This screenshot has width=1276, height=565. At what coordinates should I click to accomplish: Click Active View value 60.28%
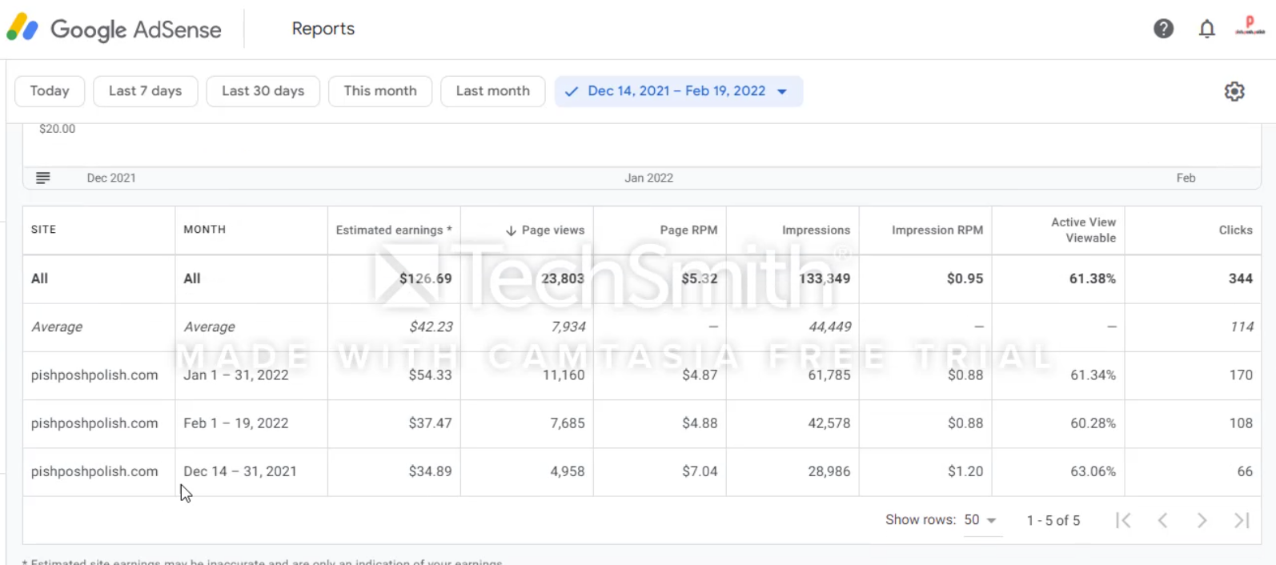click(x=1093, y=423)
